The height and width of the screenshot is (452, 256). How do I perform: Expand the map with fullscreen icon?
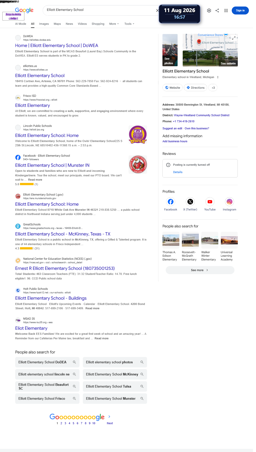(234, 38)
